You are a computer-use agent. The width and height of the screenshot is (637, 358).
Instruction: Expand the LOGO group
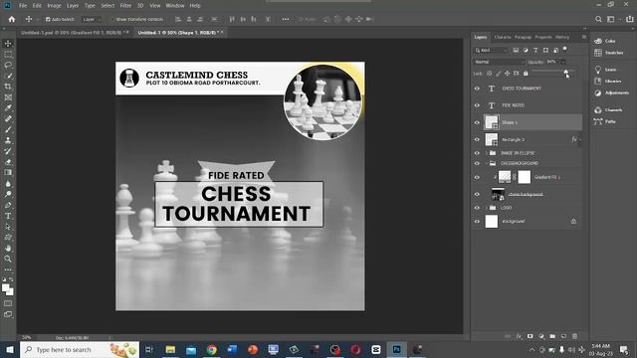click(x=487, y=208)
